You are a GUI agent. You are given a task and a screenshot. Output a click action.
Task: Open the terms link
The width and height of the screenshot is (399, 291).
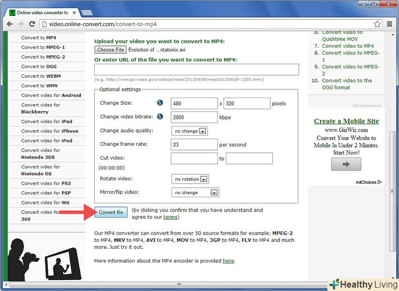point(170,217)
